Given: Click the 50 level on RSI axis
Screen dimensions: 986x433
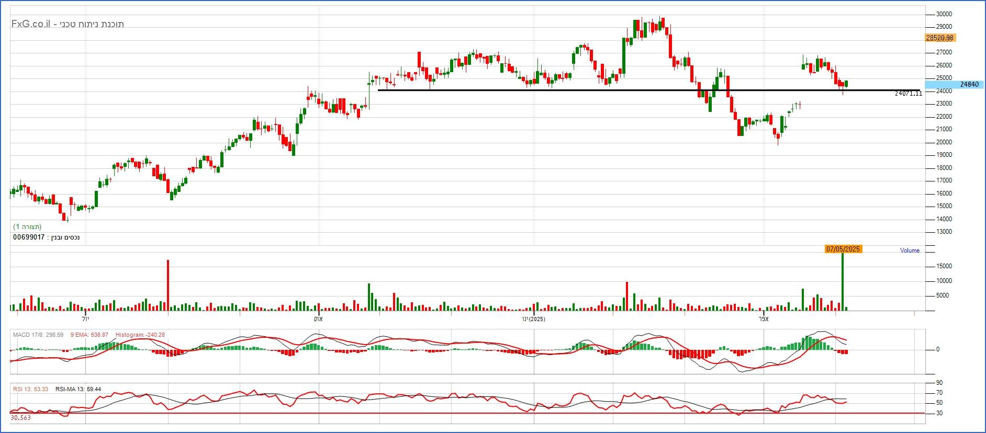Looking at the screenshot, I should pyautogui.click(x=939, y=403).
